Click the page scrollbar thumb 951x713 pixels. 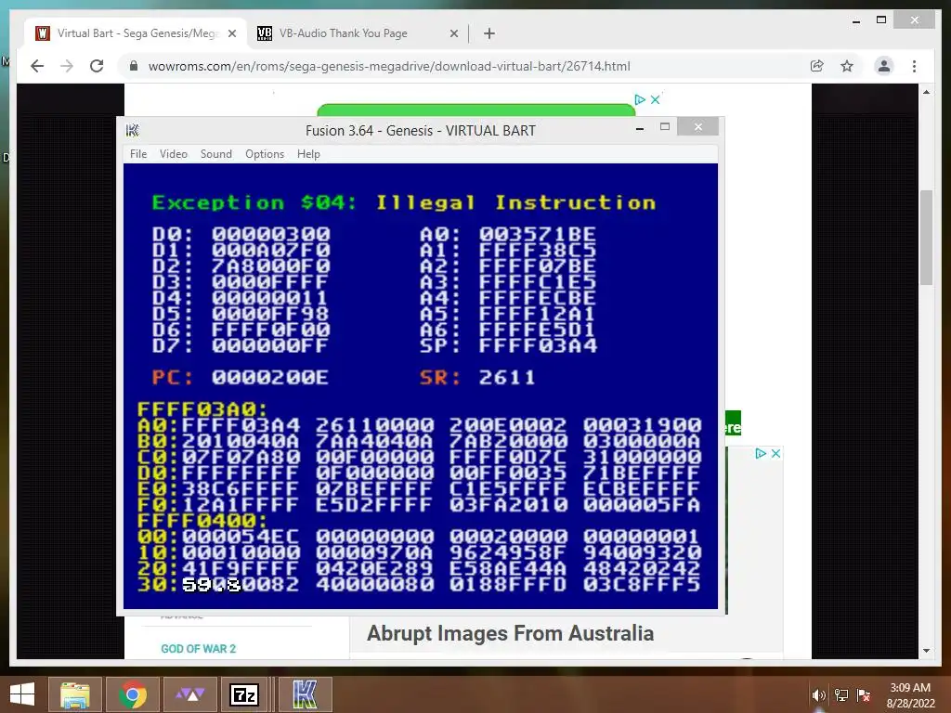[926, 238]
